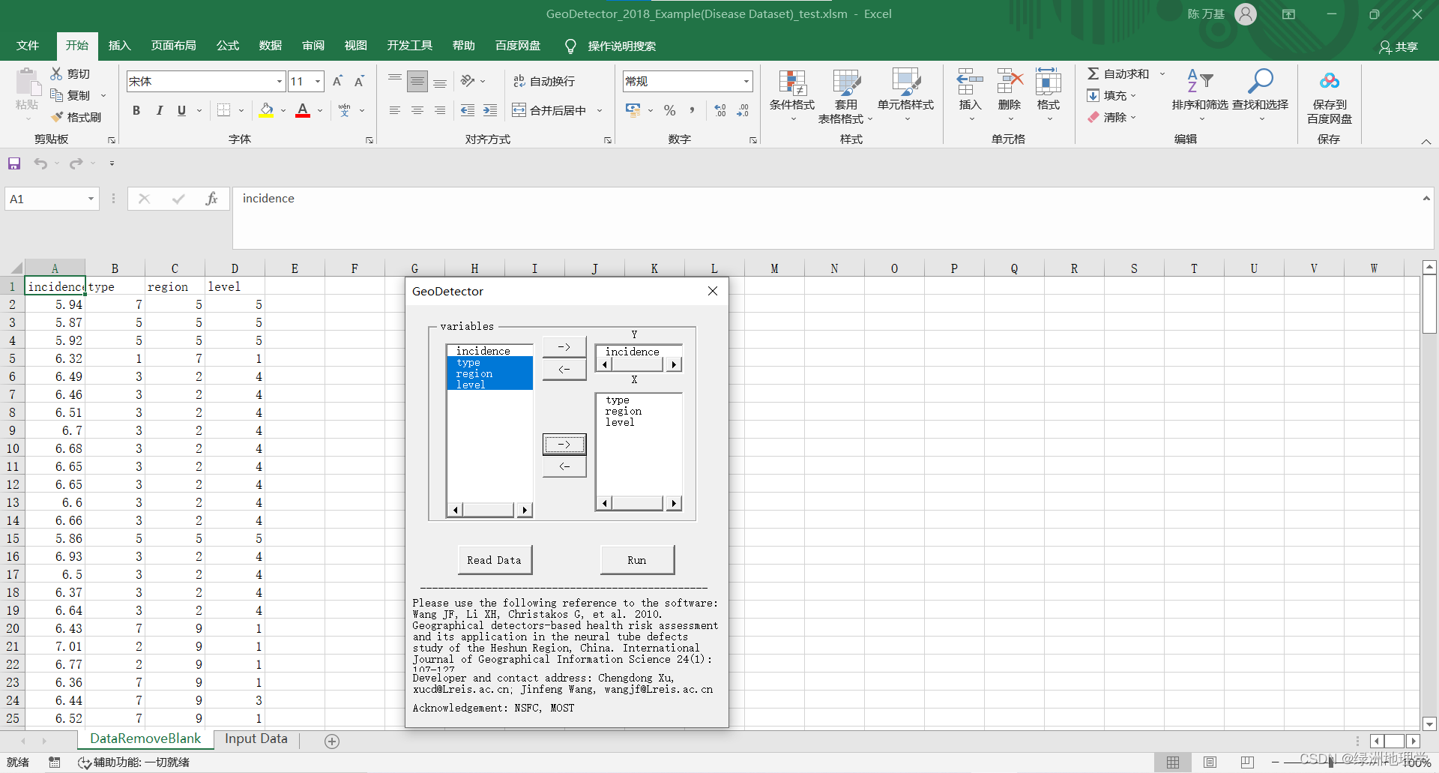1439x773 pixels.
Task: Toggle middle vertical alignment
Action: tap(417, 81)
